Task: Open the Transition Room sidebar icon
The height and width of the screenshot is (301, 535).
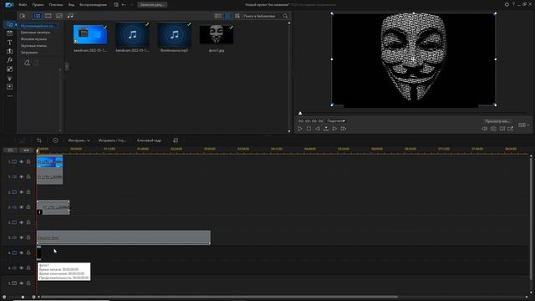Action: 9,51
